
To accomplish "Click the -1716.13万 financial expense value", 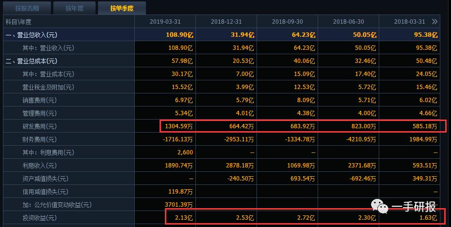I will 178,140.
